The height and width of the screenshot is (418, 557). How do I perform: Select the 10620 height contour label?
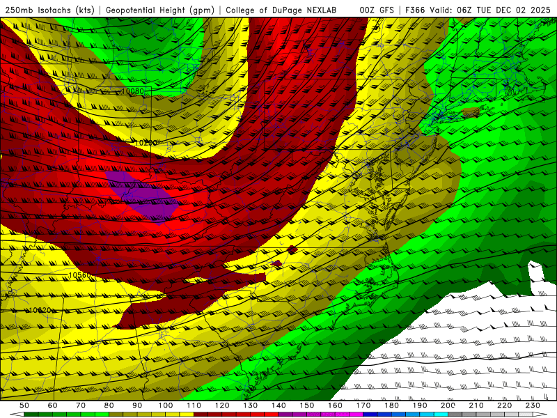40,310
